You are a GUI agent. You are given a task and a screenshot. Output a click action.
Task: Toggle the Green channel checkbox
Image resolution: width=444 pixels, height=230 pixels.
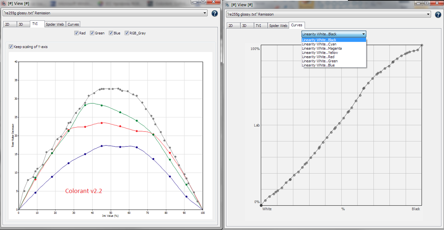coord(92,33)
